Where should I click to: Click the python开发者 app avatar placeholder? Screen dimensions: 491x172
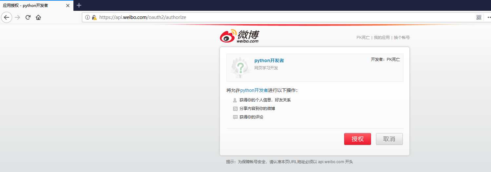click(241, 68)
